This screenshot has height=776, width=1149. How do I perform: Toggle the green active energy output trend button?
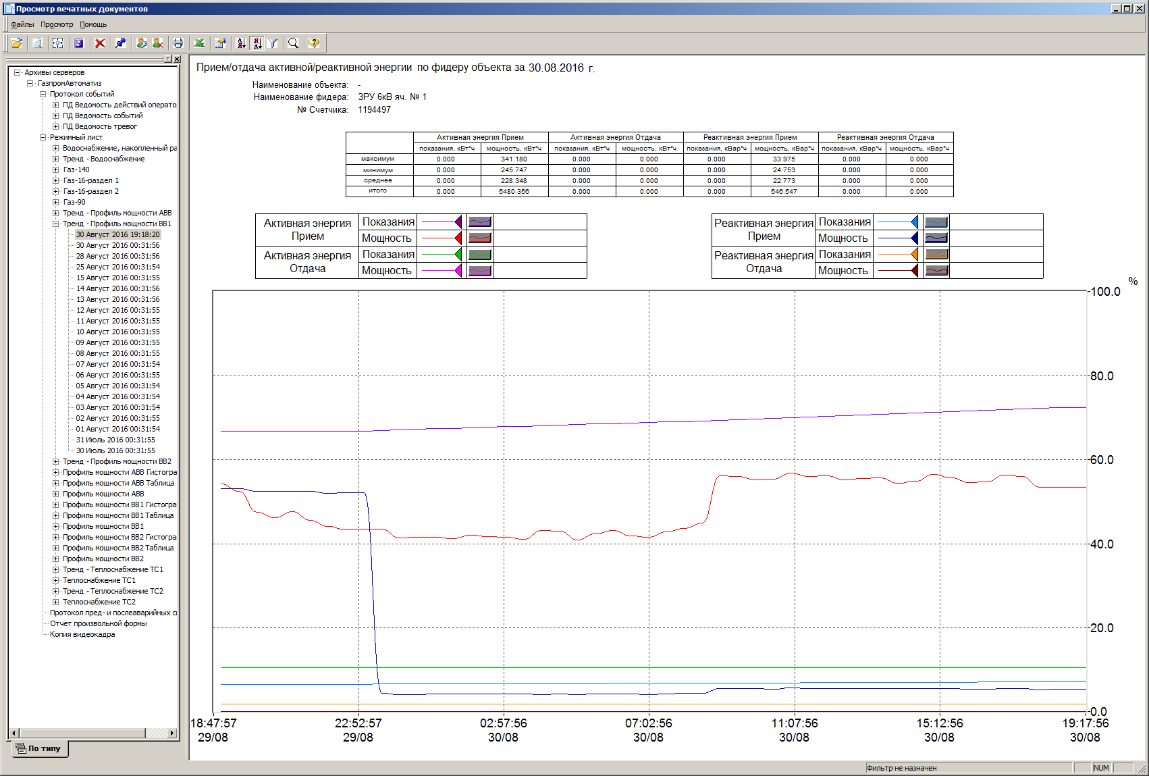480,255
